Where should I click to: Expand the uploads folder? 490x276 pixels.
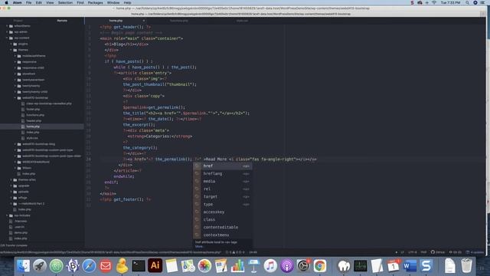tap(11, 192)
